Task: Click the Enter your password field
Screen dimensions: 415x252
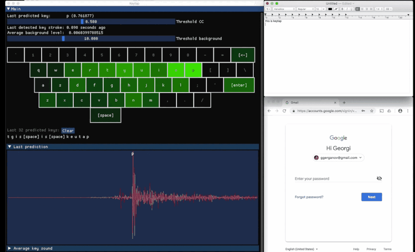Action: point(333,179)
